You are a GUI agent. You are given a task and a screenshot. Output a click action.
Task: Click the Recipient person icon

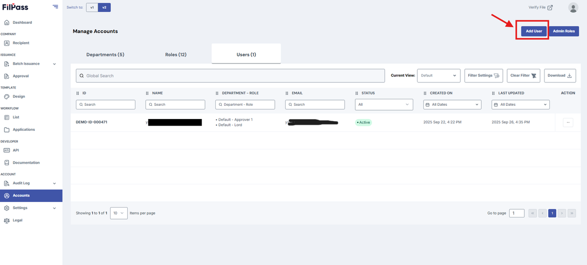(7, 43)
